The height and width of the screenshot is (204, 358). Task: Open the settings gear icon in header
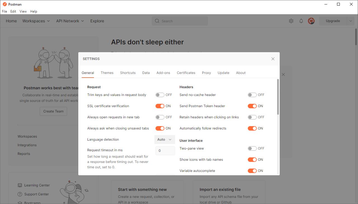click(291, 21)
